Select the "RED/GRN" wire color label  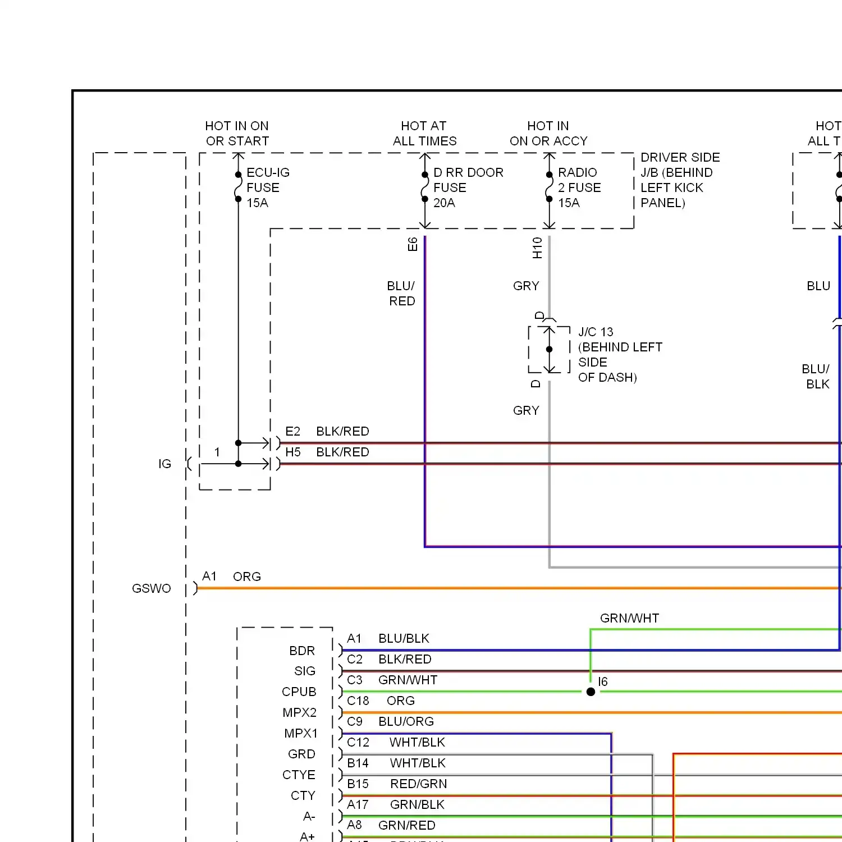tap(419, 784)
